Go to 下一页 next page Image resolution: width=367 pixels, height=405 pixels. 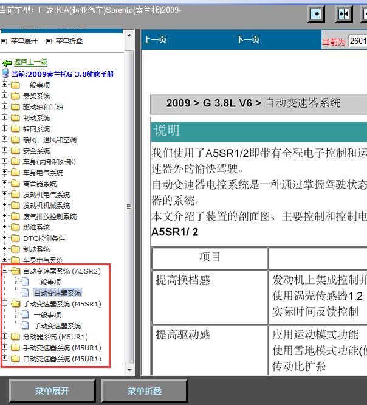click(247, 40)
